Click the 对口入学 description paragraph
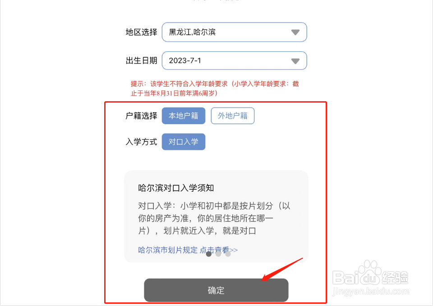The image size is (433, 306). [x=214, y=218]
